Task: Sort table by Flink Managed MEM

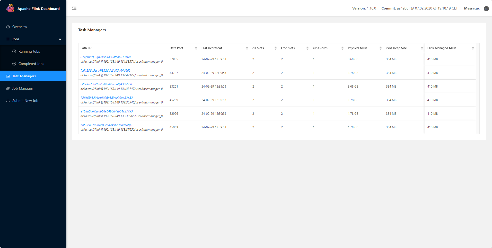Action: click(x=473, y=48)
